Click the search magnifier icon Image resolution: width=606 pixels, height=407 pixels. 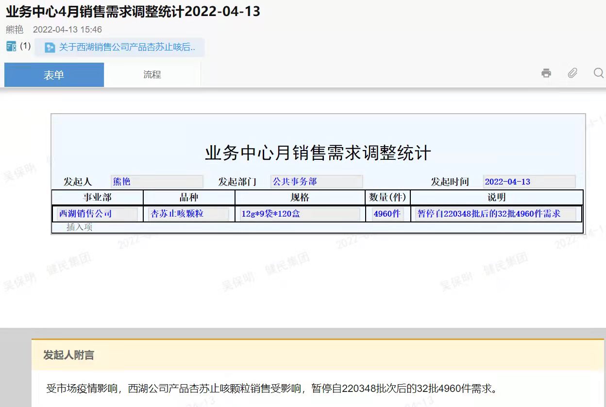[599, 73]
